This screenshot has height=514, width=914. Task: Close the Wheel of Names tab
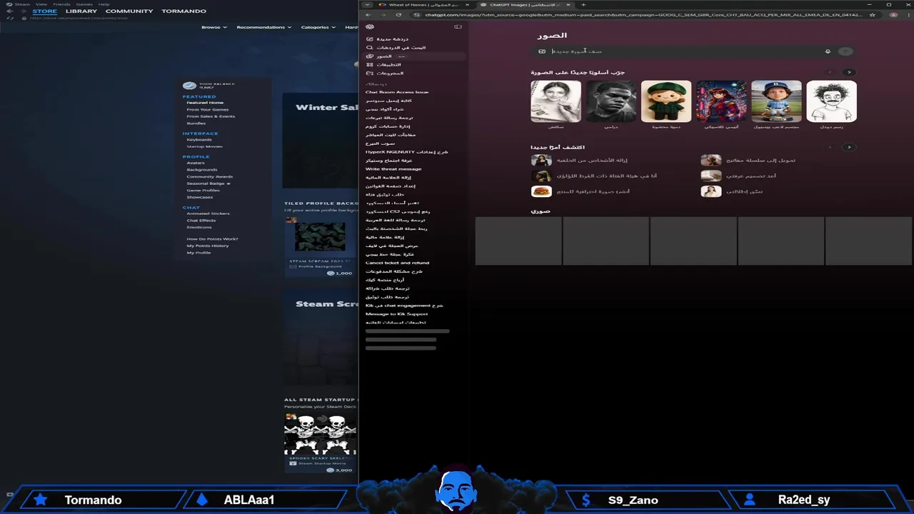point(467,5)
